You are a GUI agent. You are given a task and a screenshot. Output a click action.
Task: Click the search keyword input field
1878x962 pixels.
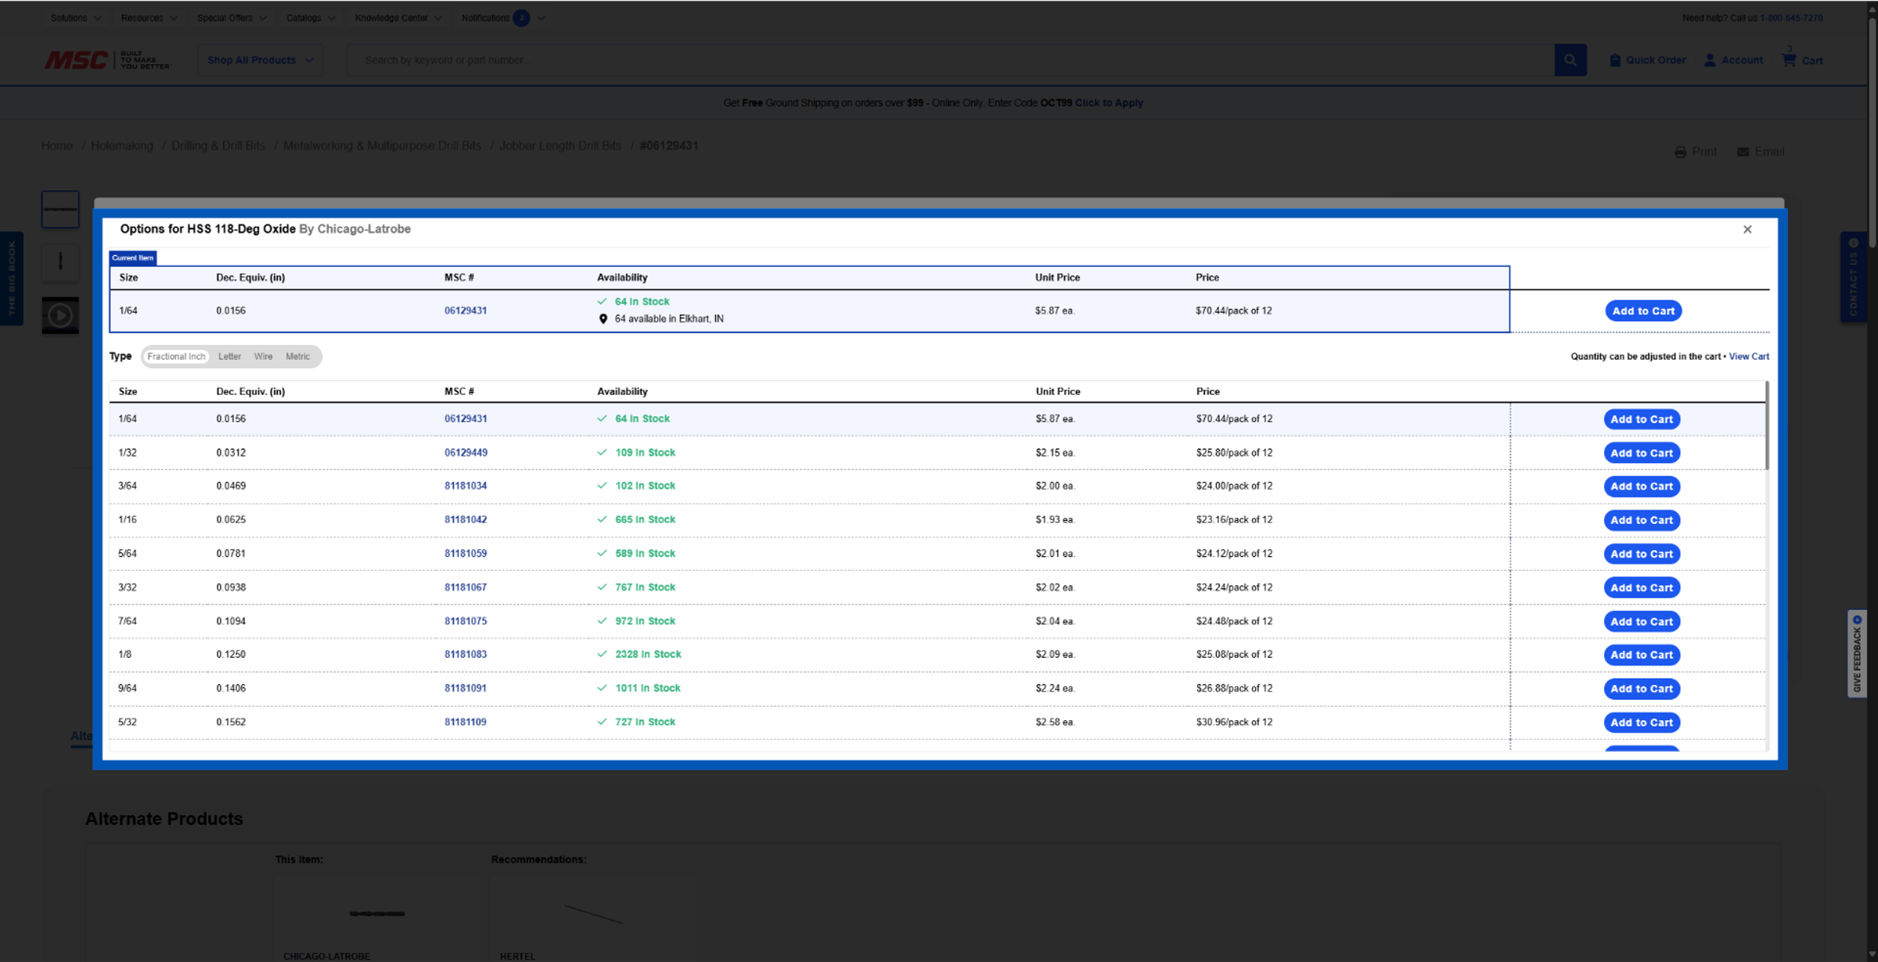pyautogui.click(x=951, y=60)
